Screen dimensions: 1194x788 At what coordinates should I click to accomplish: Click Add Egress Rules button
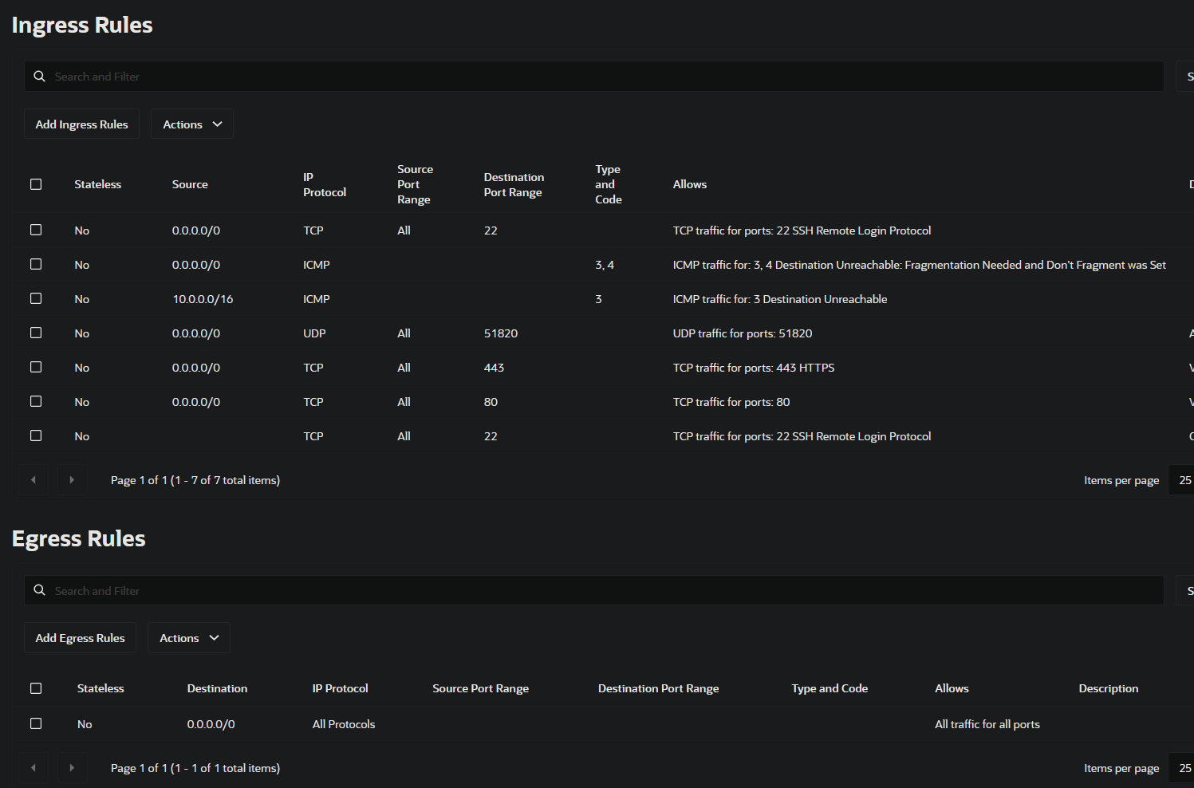(80, 637)
